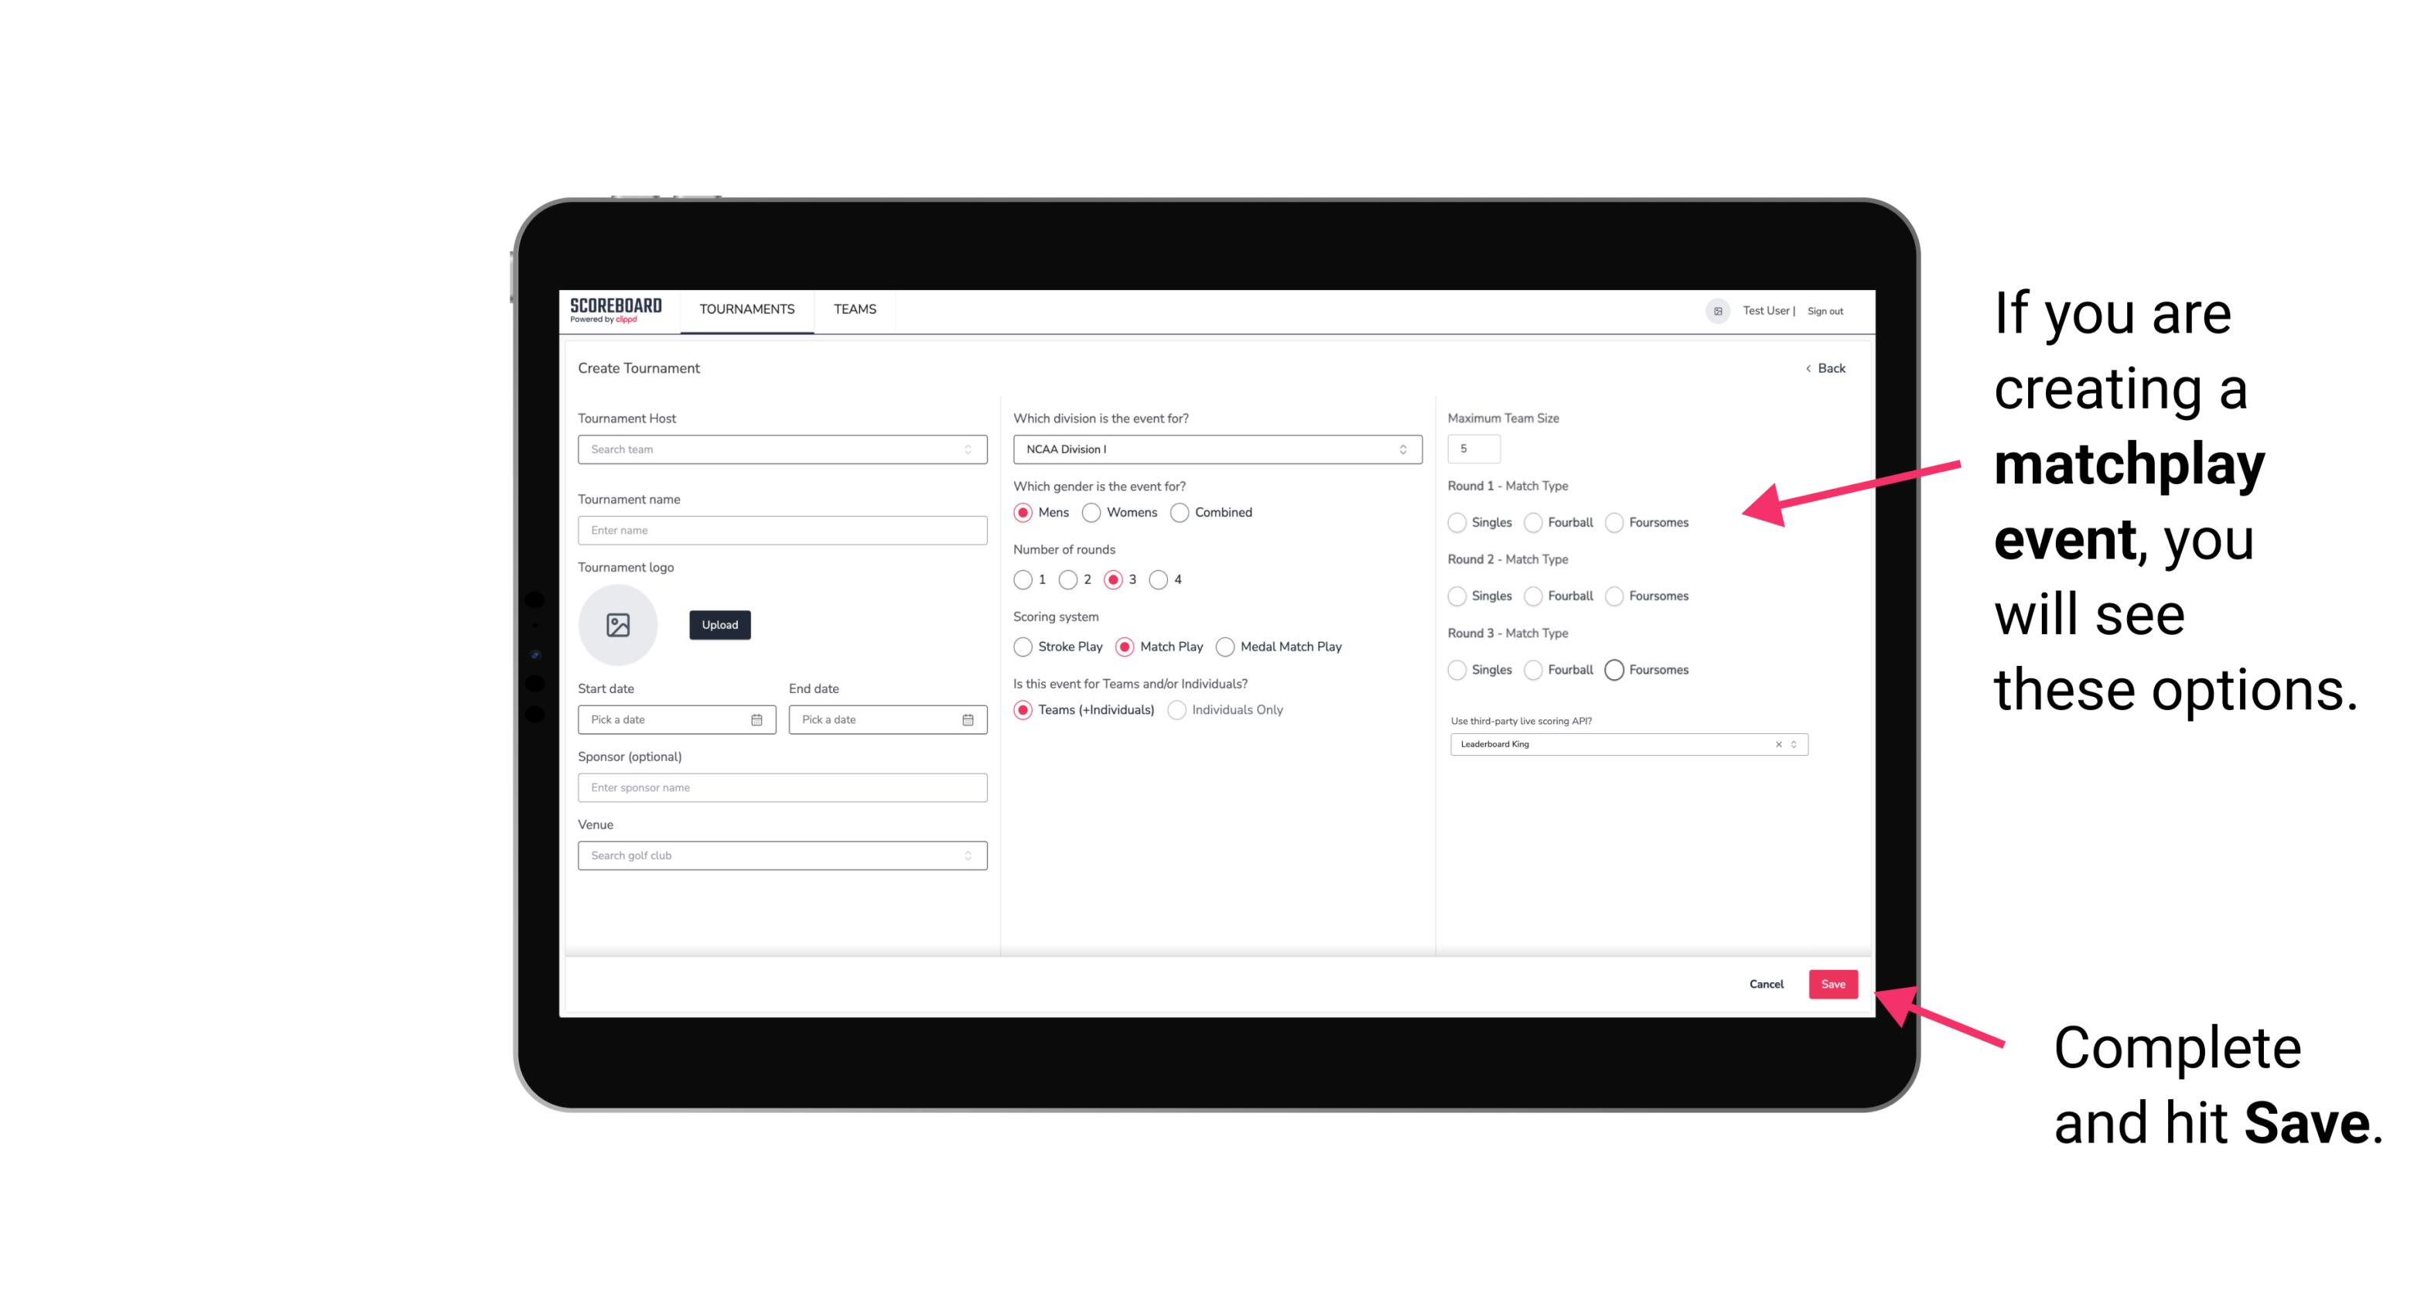This screenshot has width=2431, height=1308.
Task: Switch to the TEAMS tab
Action: point(855,309)
